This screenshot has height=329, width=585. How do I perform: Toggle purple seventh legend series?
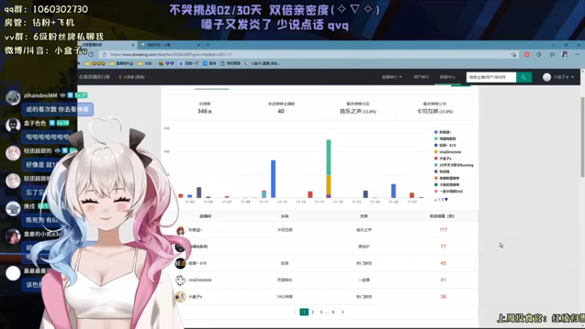[x=442, y=172]
